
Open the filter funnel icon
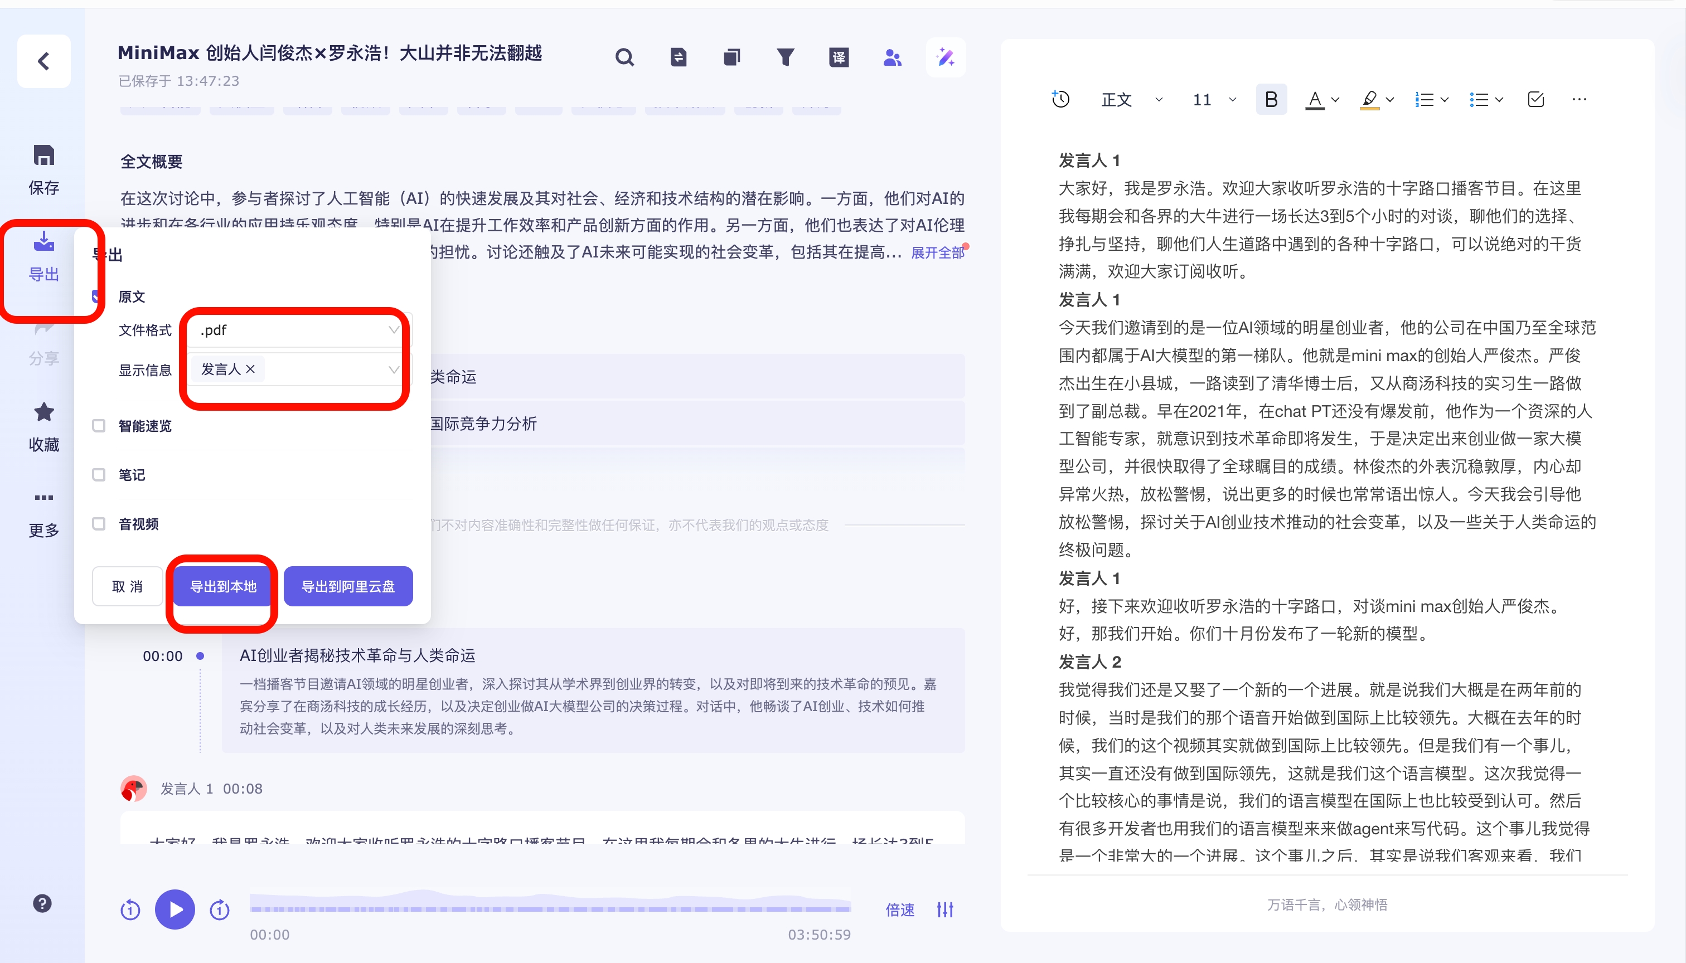pyautogui.click(x=785, y=57)
